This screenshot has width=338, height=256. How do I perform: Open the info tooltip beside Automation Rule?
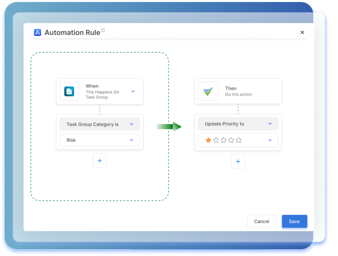(103, 30)
